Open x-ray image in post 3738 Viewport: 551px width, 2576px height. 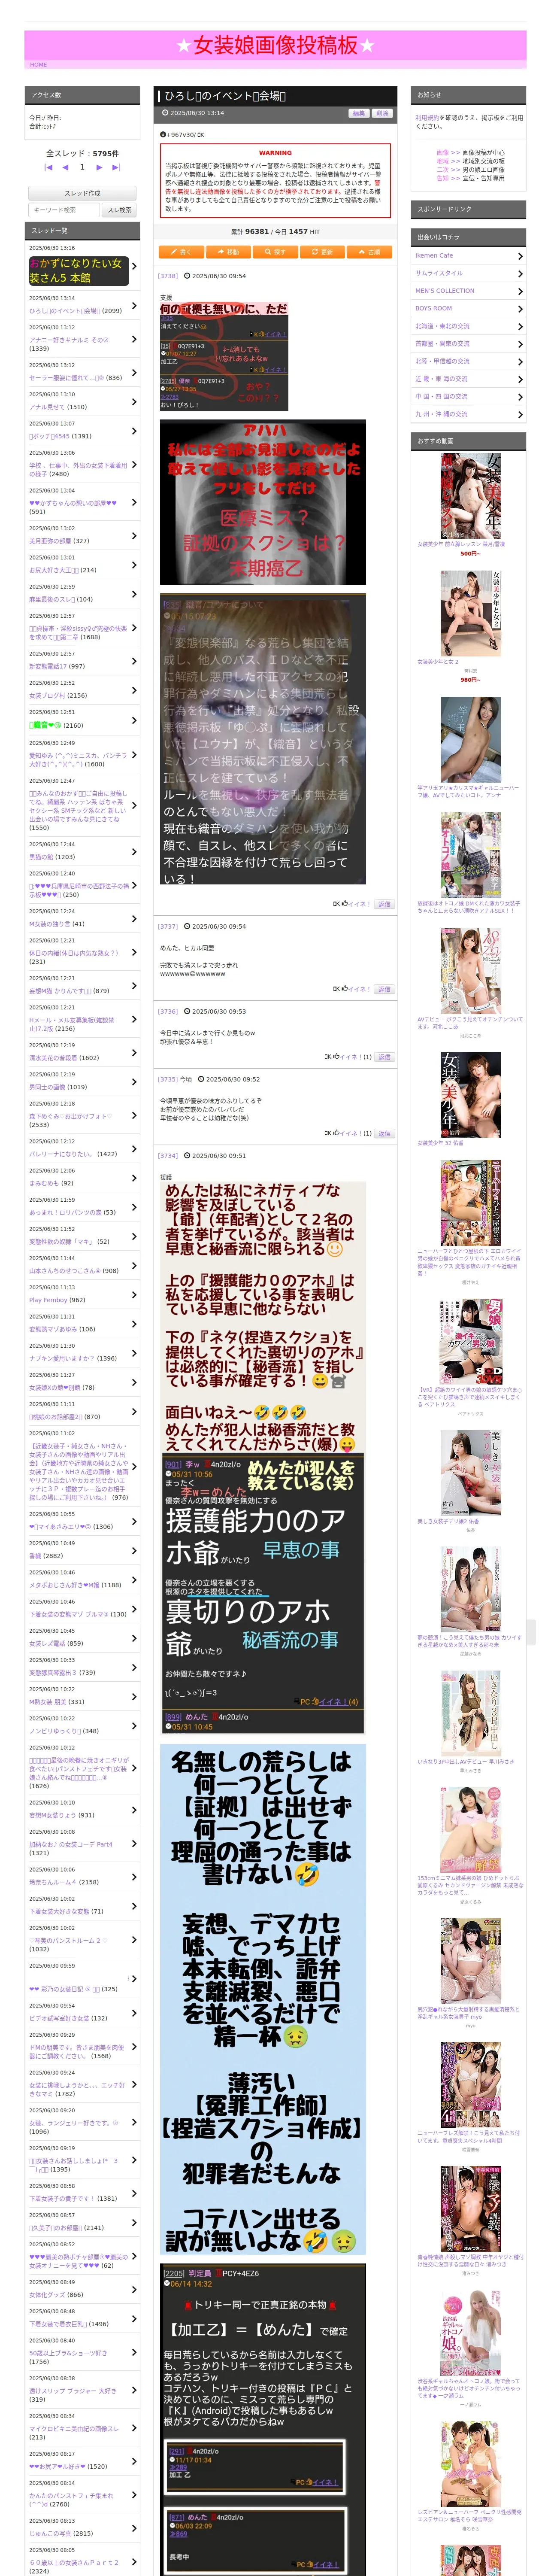[263, 502]
